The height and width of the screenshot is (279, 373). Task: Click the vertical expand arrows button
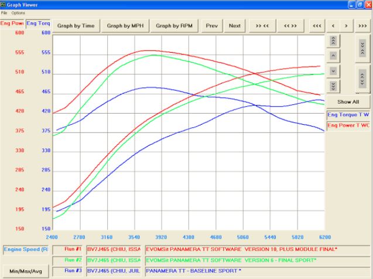[362, 79]
